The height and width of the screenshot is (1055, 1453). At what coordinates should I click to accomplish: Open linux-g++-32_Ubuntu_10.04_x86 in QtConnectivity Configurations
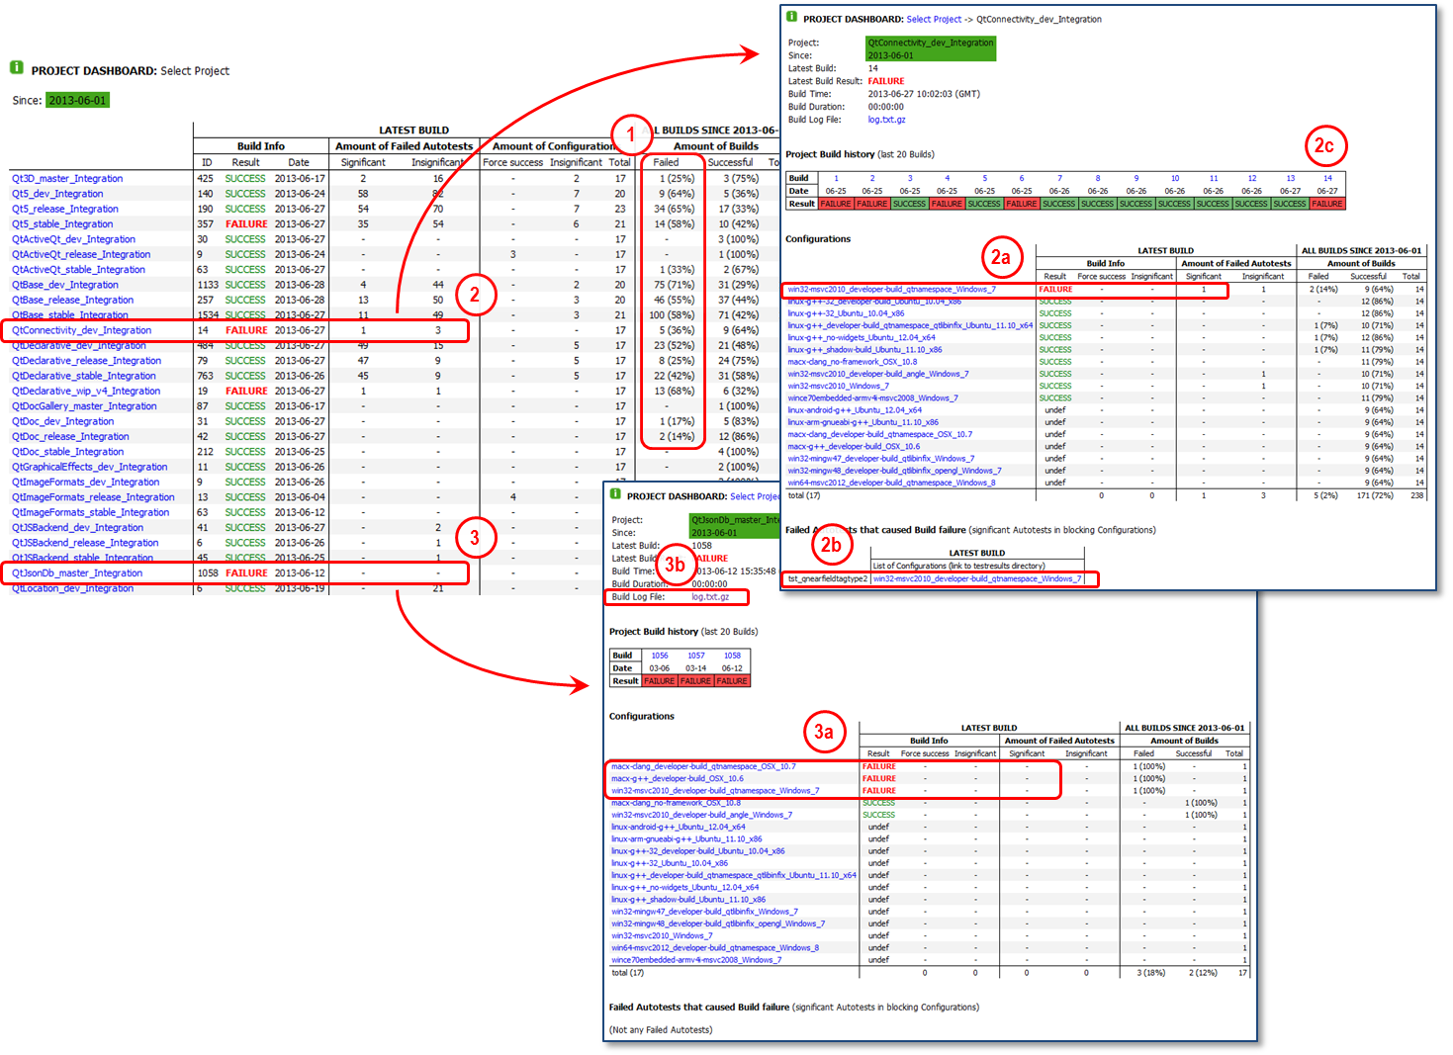tap(846, 313)
